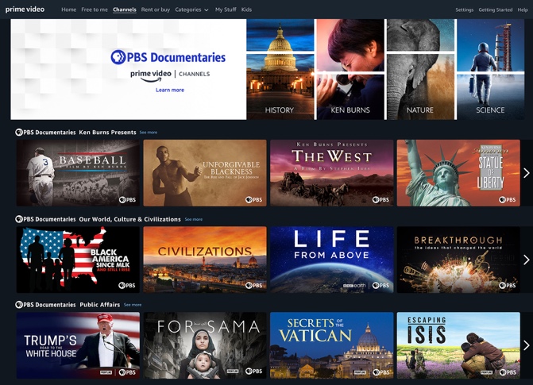The width and height of the screenshot is (533, 385).
Task: Advance Our World row with right chevron
Action: coord(527,260)
